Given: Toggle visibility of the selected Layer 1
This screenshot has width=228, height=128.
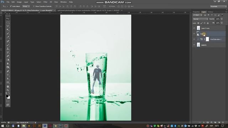Looking at the screenshot, I should pyautogui.click(x=194, y=34).
